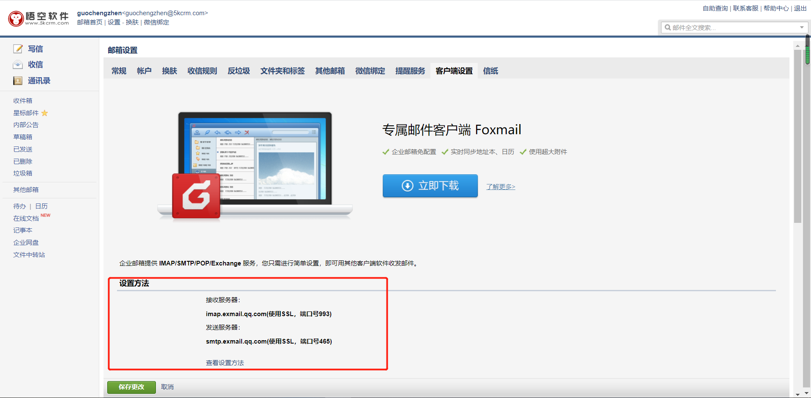Open the 垃圾箱 folder
Image resolution: width=811 pixels, height=398 pixels.
point(23,173)
